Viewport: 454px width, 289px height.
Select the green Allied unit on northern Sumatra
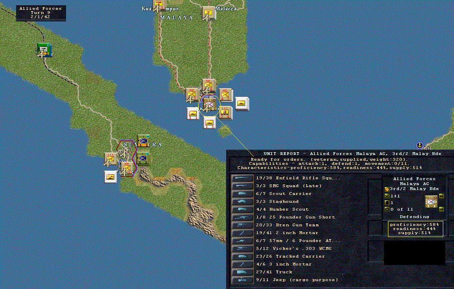(44, 50)
